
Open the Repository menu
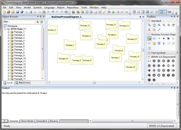(72, 7)
